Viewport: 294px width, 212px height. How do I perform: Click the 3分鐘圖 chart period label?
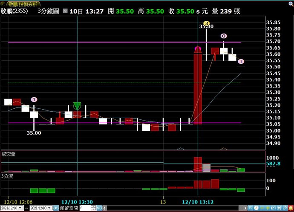tap(48, 11)
